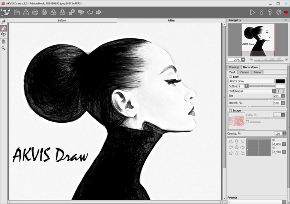290x204 pixels.
Task: Click the Print image icon
Action: pyautogui.click(x=35, y=12)
